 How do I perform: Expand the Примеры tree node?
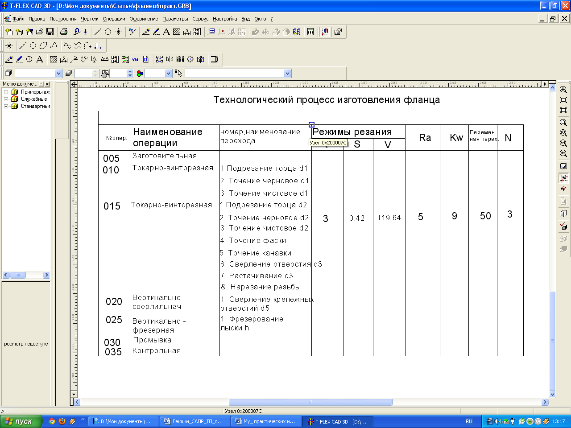click(x=6, y=92)
